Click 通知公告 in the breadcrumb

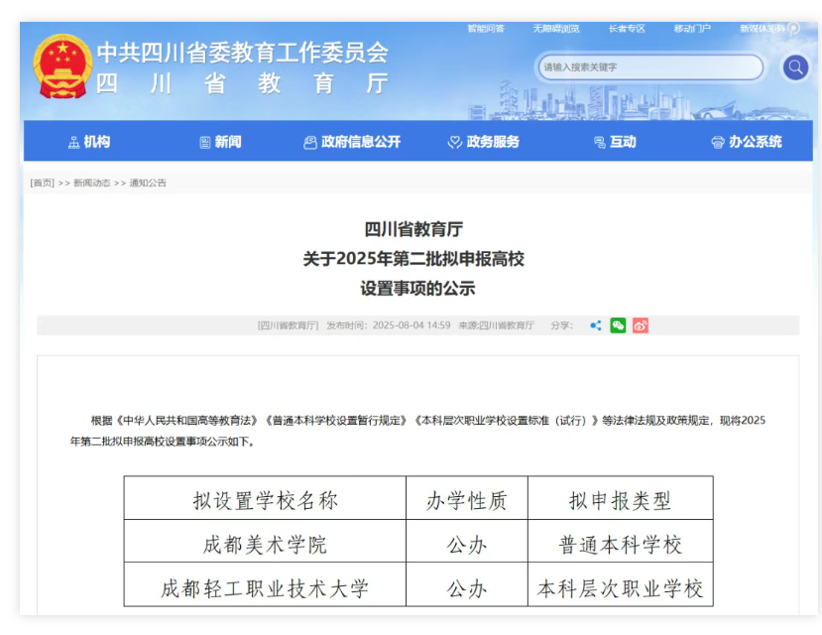148,183
